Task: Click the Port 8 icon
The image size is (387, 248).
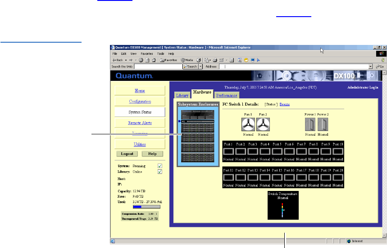Action: (314, 151)
